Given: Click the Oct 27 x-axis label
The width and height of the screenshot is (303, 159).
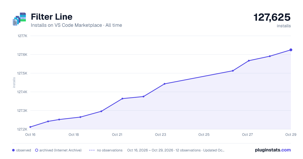Looking at the screenshot, I should point(247,135).
